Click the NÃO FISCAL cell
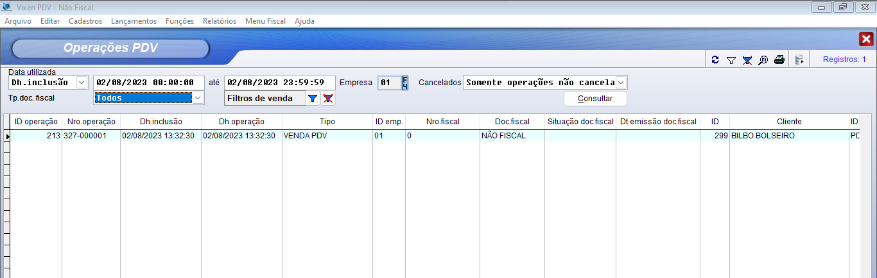The image size is (877, 278). click(512, 136)
